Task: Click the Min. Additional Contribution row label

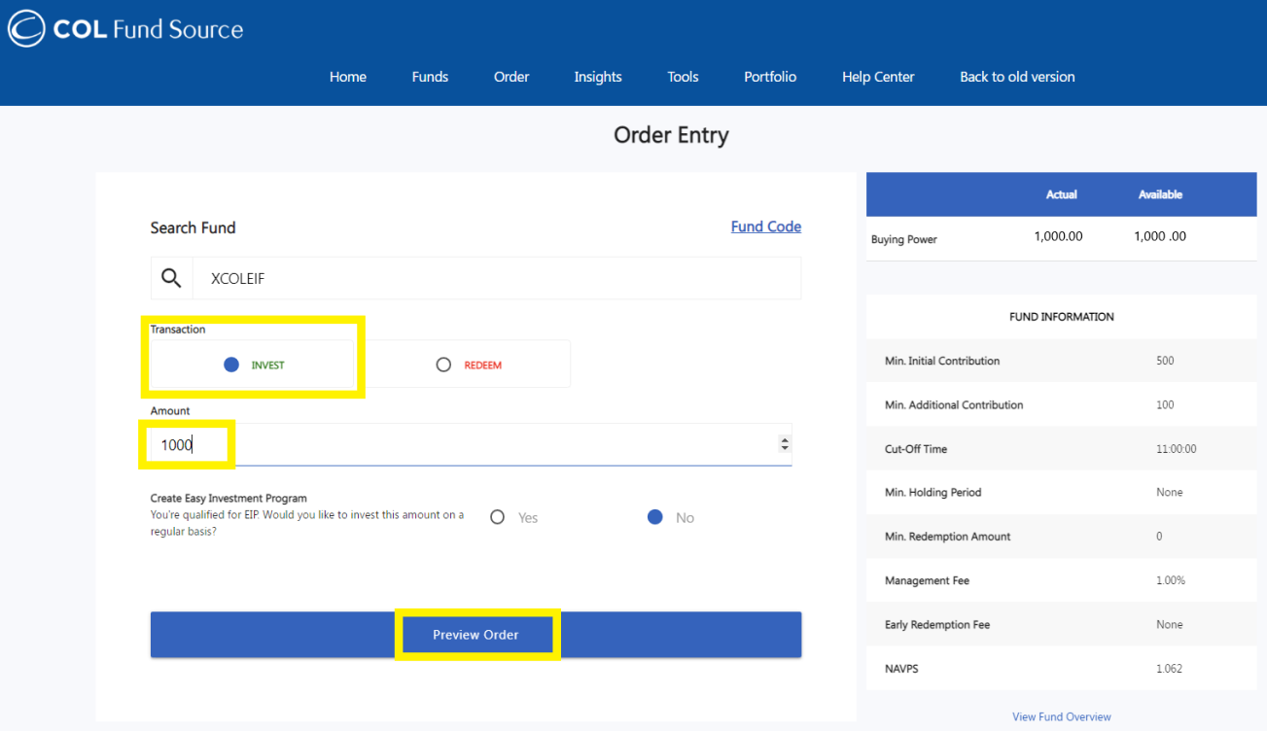Action: pyautogui.click(x=954, y=404)
